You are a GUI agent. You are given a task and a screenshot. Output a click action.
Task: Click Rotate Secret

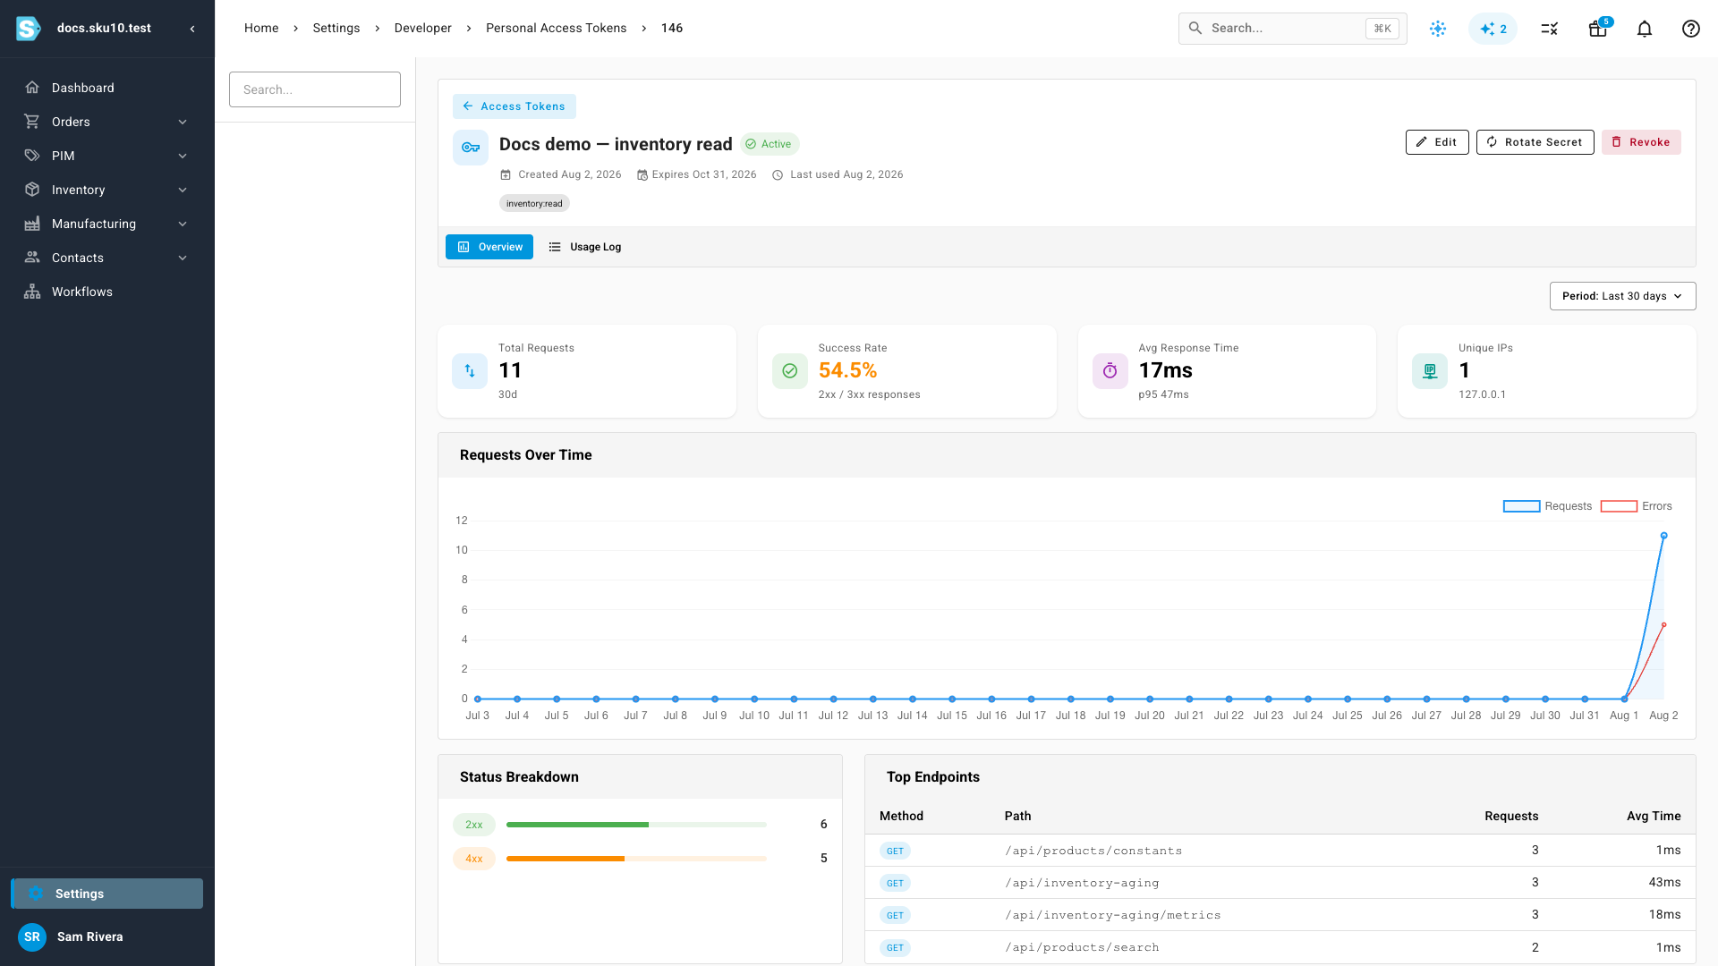tap(1535, 142)
